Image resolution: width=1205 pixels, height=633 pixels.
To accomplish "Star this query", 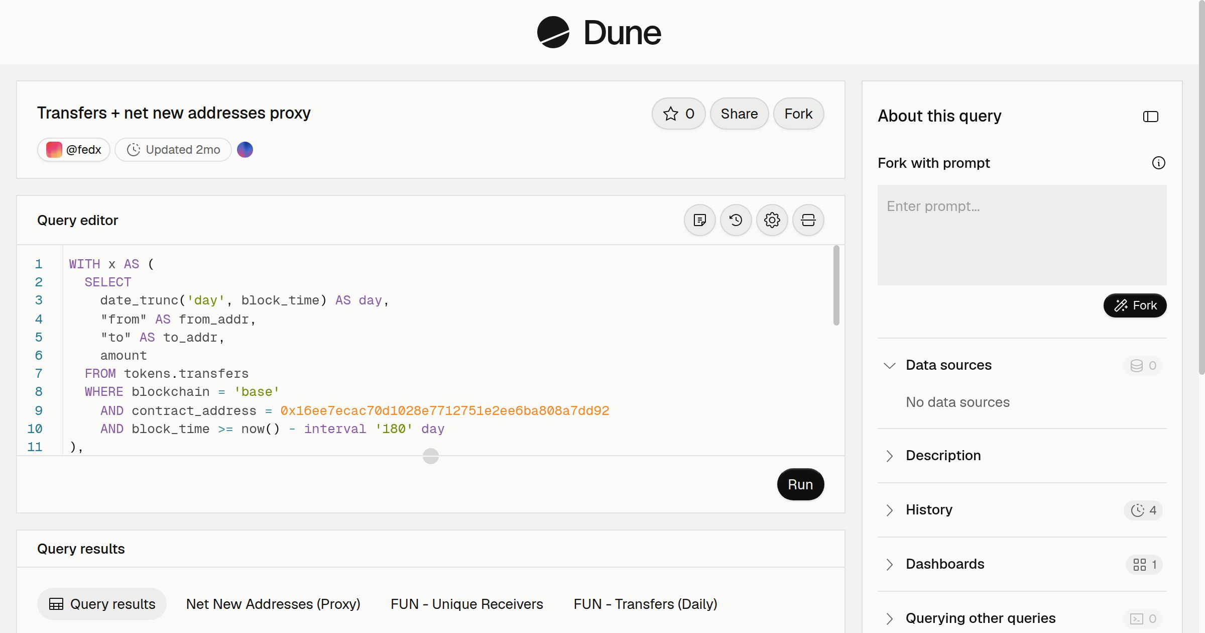I will click(x=678, y=114).
